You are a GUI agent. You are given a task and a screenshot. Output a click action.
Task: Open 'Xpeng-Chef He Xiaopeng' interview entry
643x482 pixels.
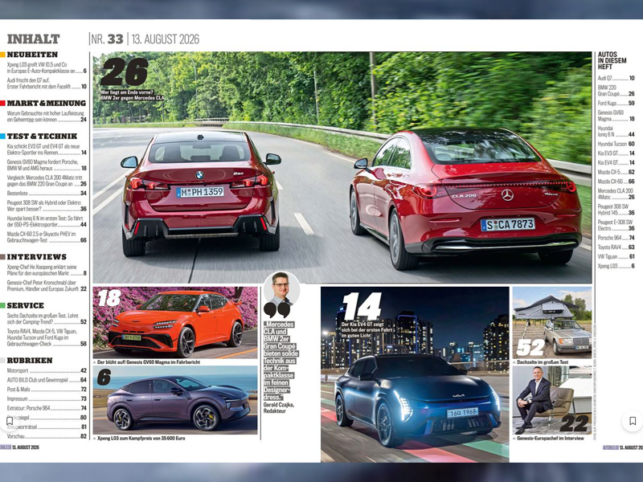47,270
